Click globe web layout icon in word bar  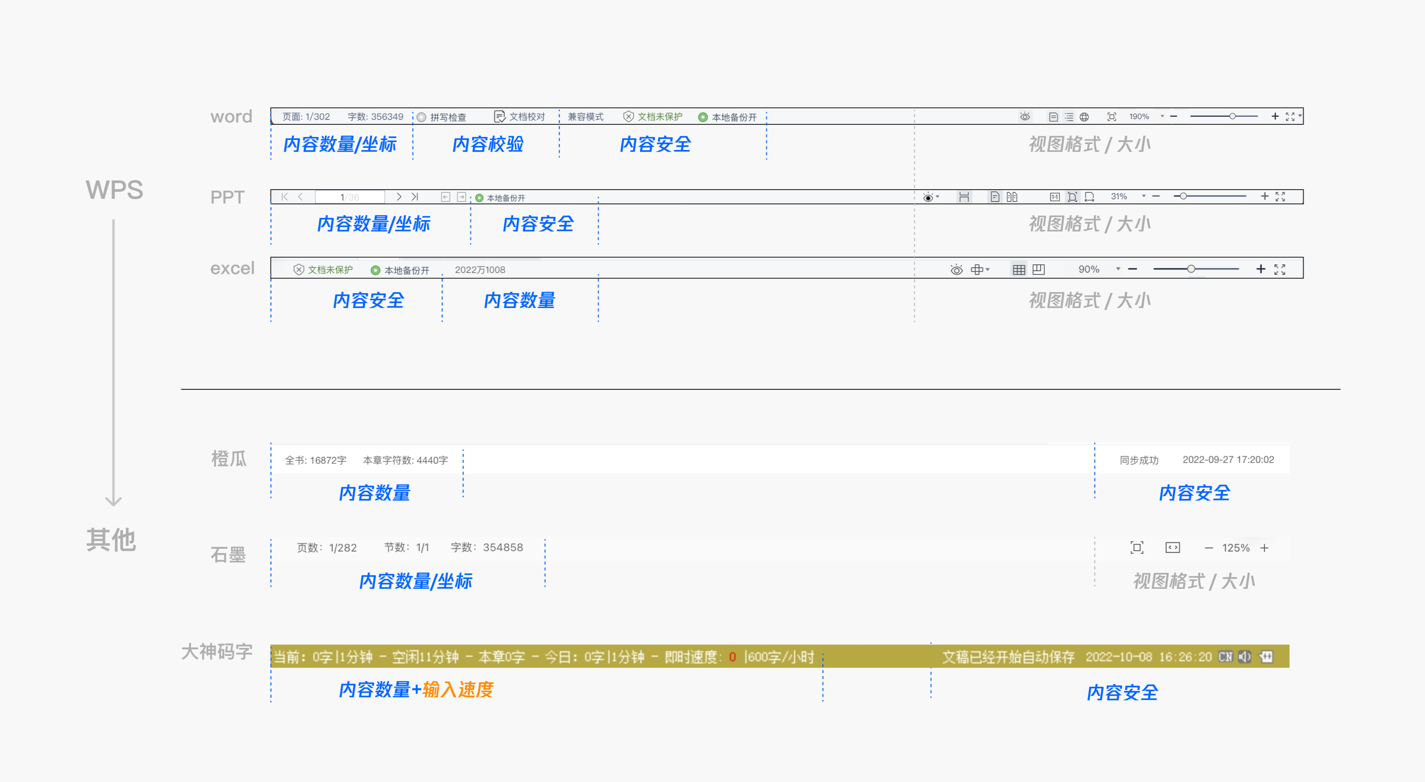(x=1084, y=117)
